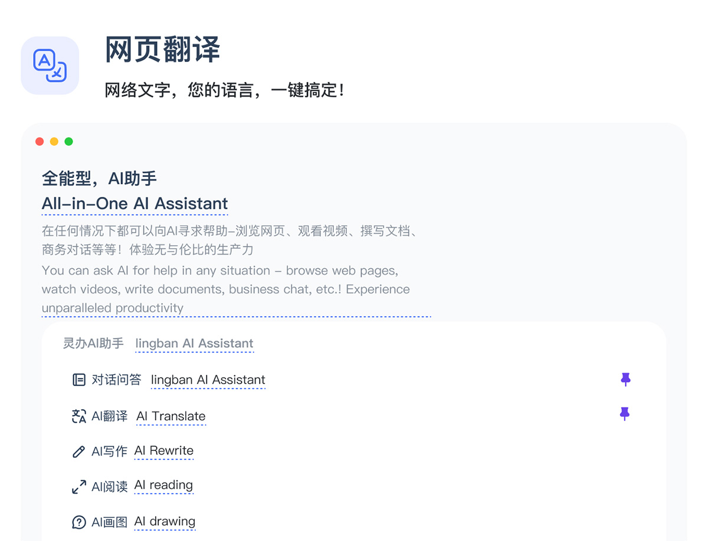This screenshot has height=541, width=708.
Task: Unpin the AI Translate row
Action: click(625, 414)
